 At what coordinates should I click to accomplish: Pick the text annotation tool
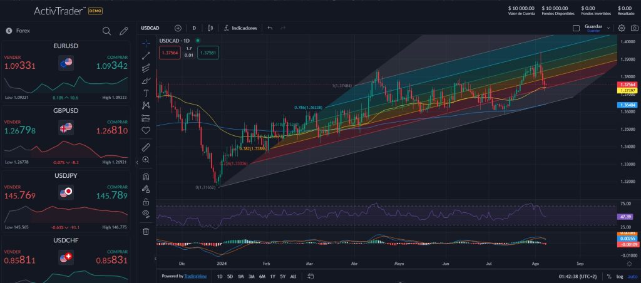146,93
